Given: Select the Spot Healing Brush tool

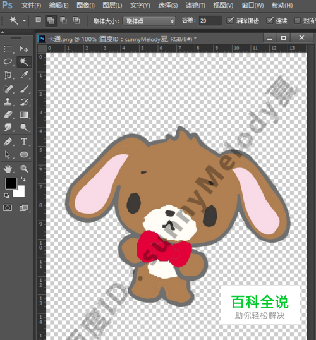Looking at the screenshot, I should coord(8,89).
